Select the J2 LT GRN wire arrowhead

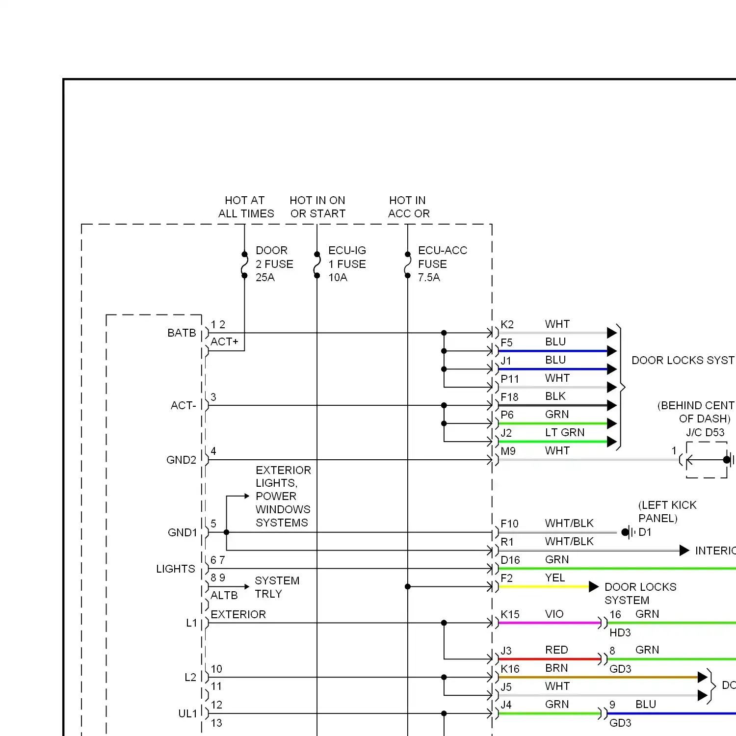point(612,442)
